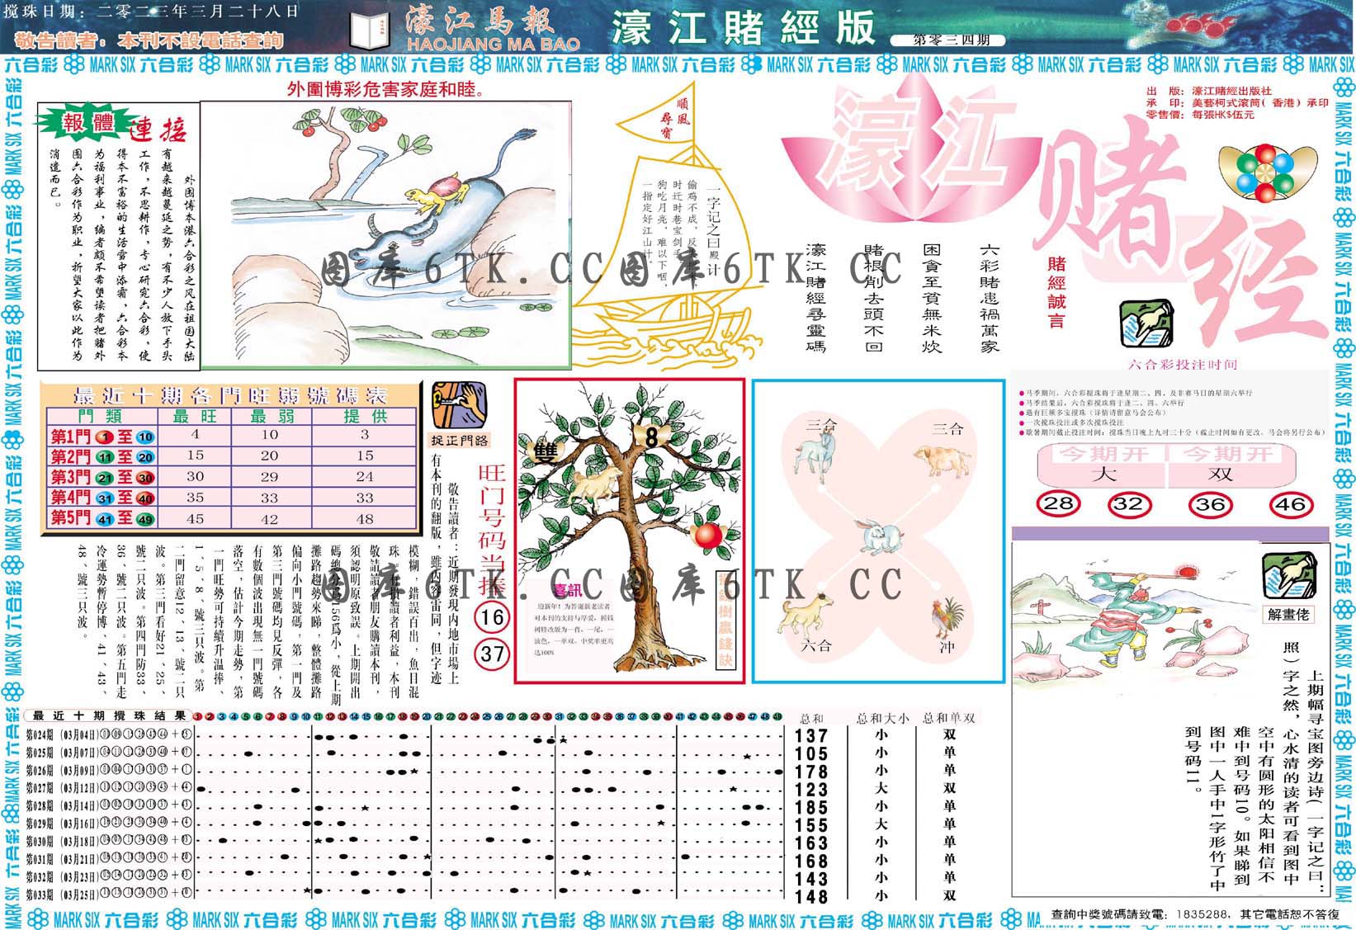Click the total sum 178
The height and width of the screenshot is (930, 1356).
tap(812, 772)
